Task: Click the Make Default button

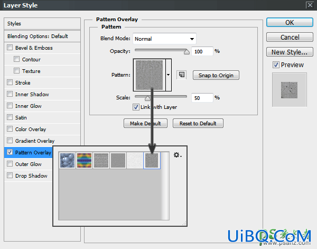Action: point(145,123)
